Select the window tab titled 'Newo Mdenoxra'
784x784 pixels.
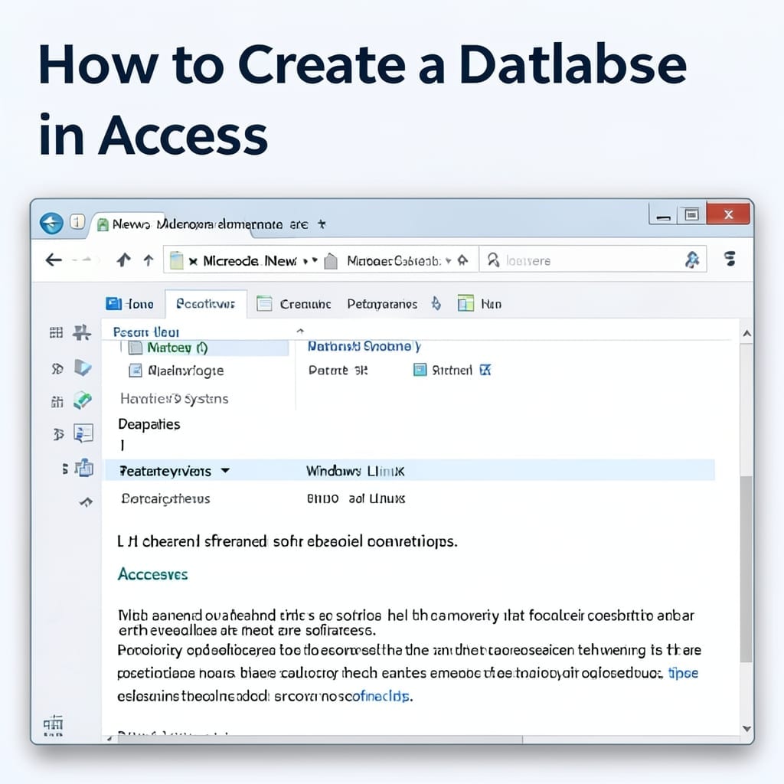(210, 224)
